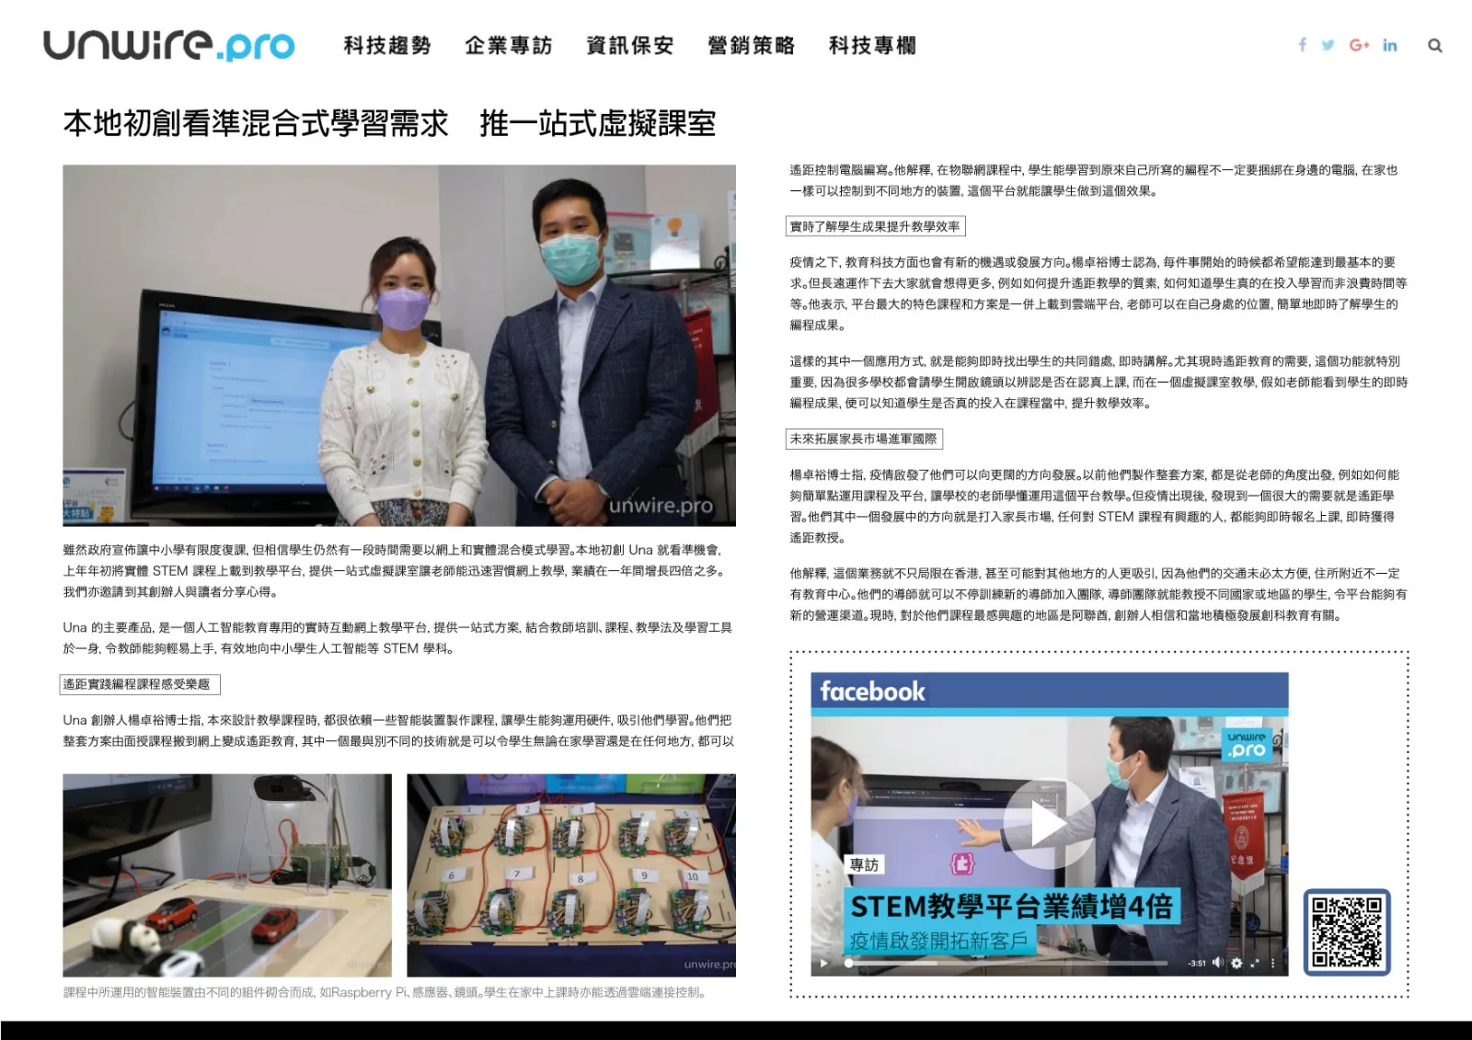Open the video more options menu
Viewport: 1472px width, 1040px height.
click(x=1273, y=963)
